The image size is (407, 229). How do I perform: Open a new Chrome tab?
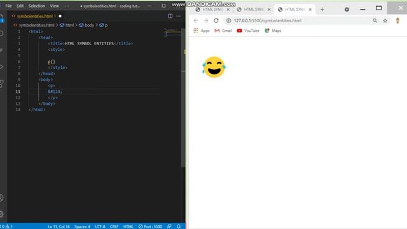[x=322, y=10]
